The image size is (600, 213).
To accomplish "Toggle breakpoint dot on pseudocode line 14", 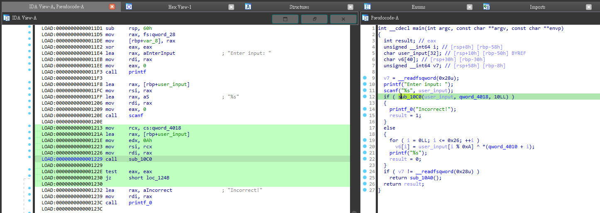I will (365, 109).
